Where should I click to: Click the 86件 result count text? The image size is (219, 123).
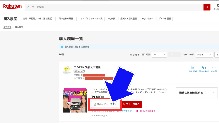point(61,54)
